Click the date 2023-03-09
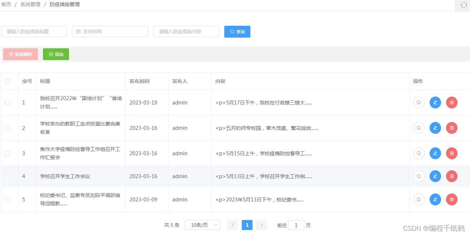470x235 pixels. pos(143,200)
